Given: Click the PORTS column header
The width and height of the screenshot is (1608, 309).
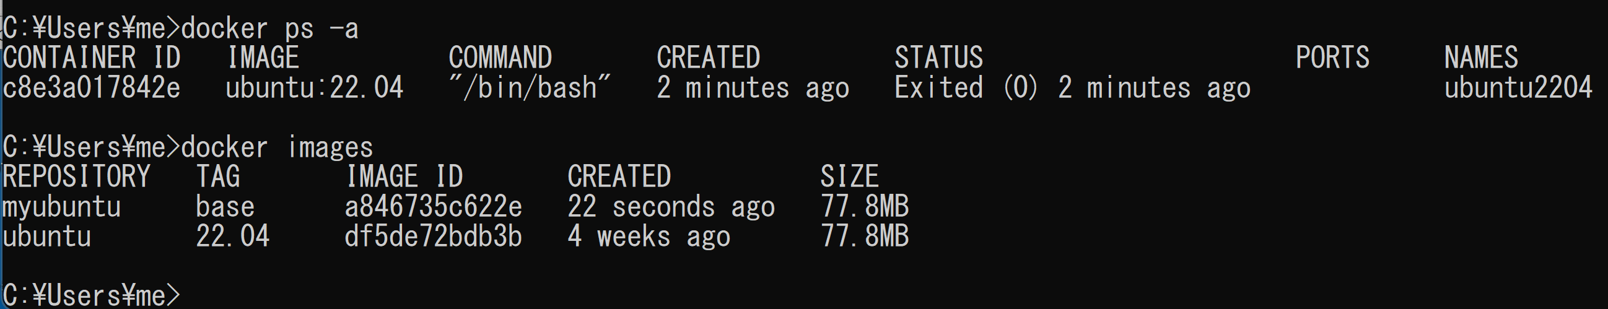Looking at the screenshot, I should pos(1332,58).
